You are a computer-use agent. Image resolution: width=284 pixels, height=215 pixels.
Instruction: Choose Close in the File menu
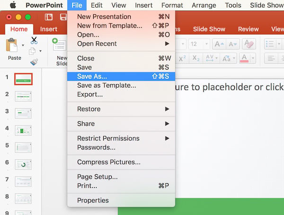(121, 58)
